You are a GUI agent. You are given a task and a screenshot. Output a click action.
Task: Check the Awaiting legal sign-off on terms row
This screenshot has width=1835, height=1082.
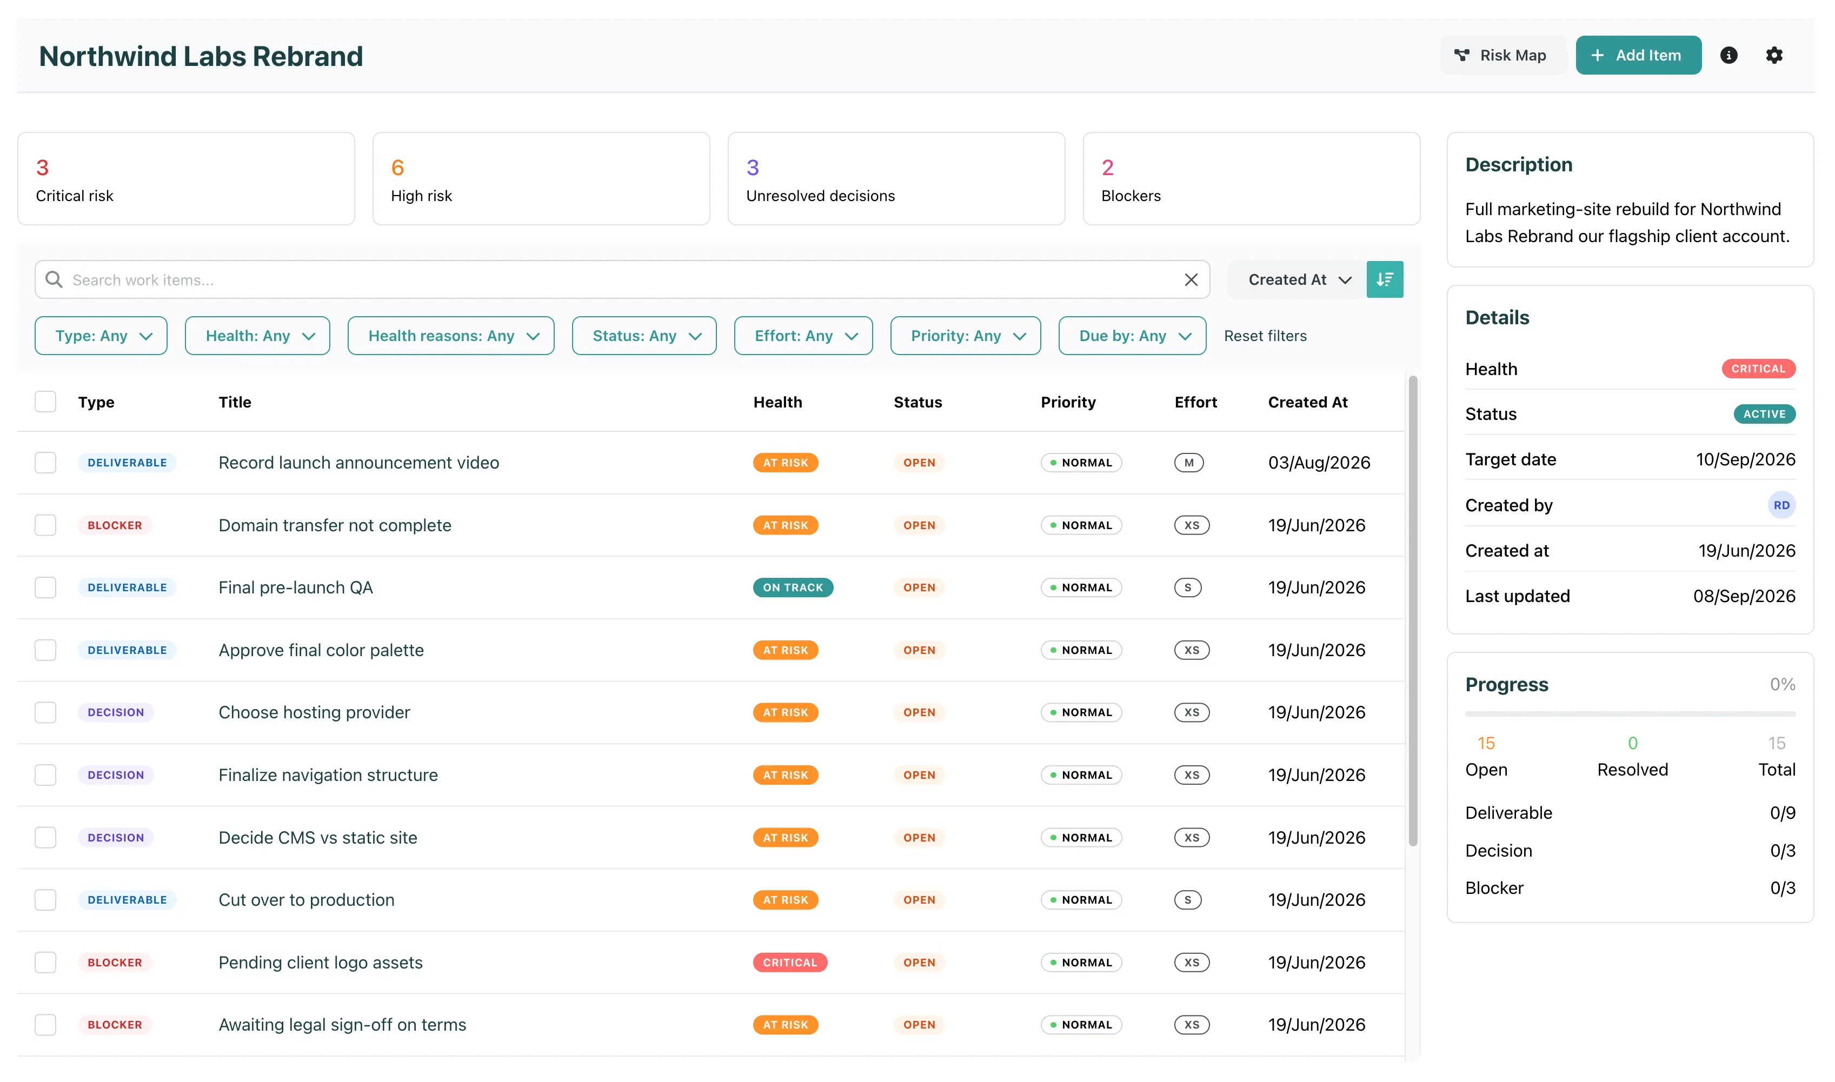tap(45, 1025)
